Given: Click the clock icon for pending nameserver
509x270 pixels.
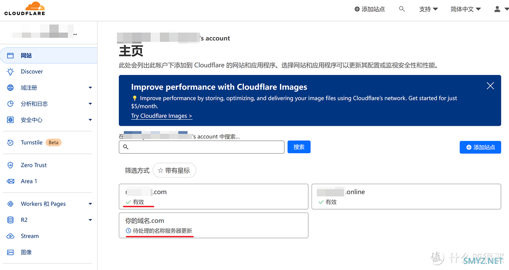Looking at the screenshot, I should click(x=128, y=231).
